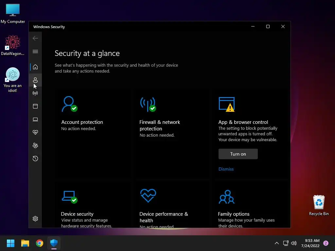Open the volume tray icon

point(294,243)
